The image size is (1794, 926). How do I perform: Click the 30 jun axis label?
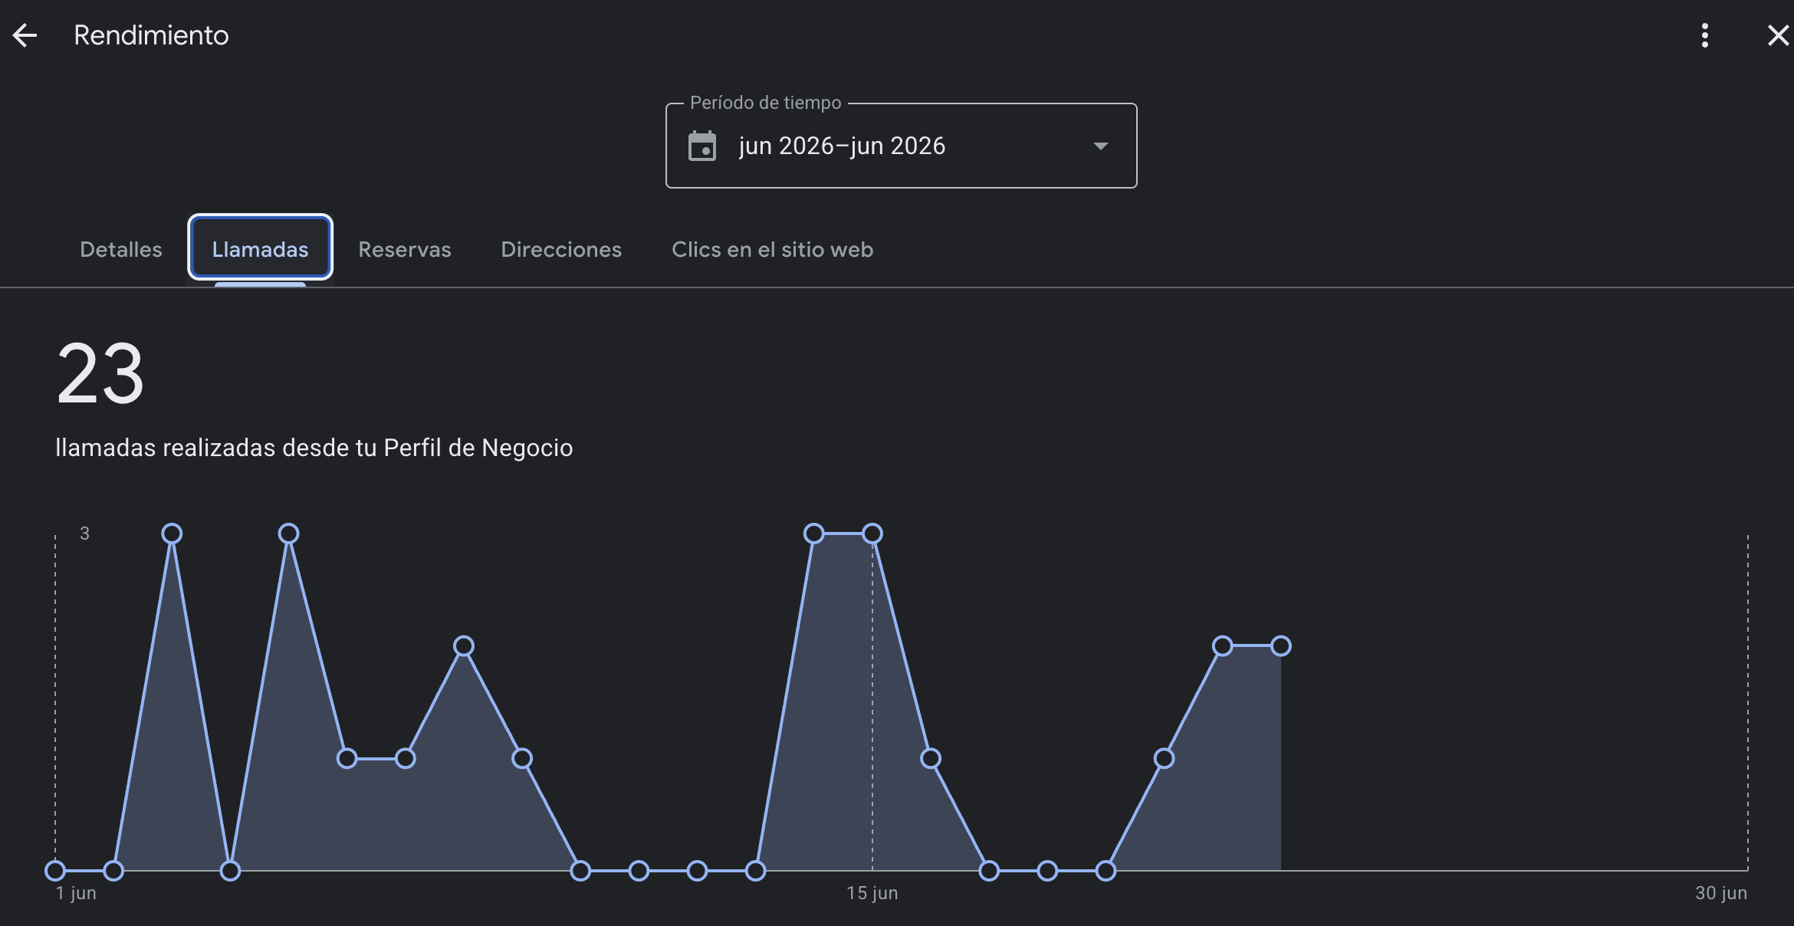pyautogui.click(x=1721, y=893)
